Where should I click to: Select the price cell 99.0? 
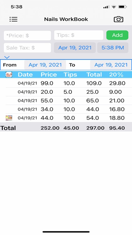point(47,83)
